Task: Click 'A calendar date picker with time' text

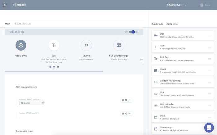Action: click(174, 130)
